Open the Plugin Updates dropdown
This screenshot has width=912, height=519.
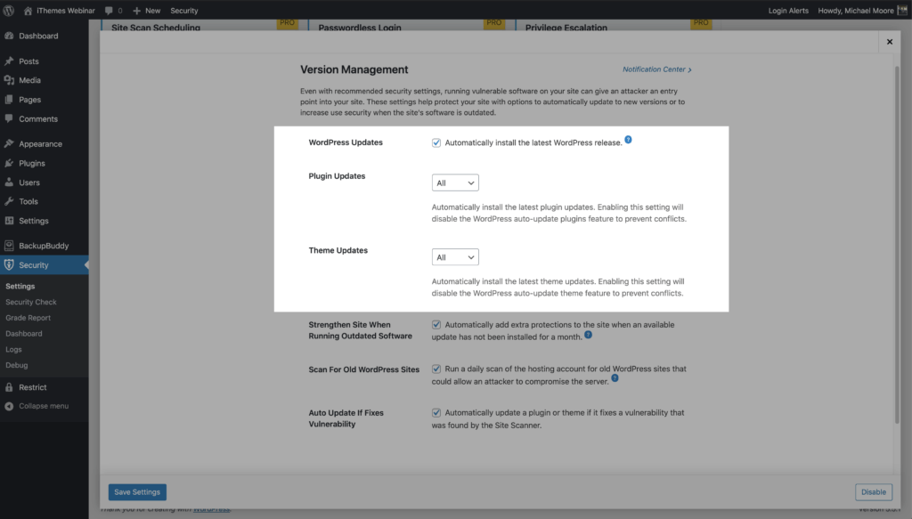[455, 182]
